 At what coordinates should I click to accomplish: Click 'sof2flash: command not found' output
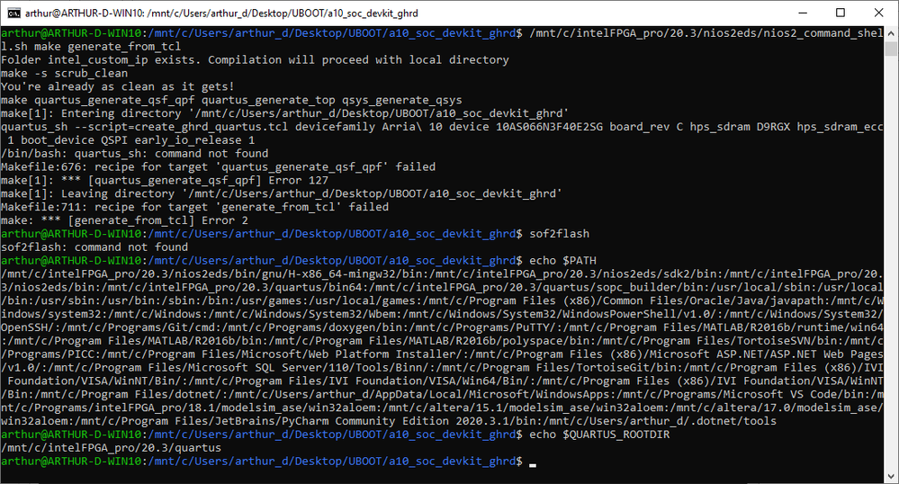pos(94,247)
